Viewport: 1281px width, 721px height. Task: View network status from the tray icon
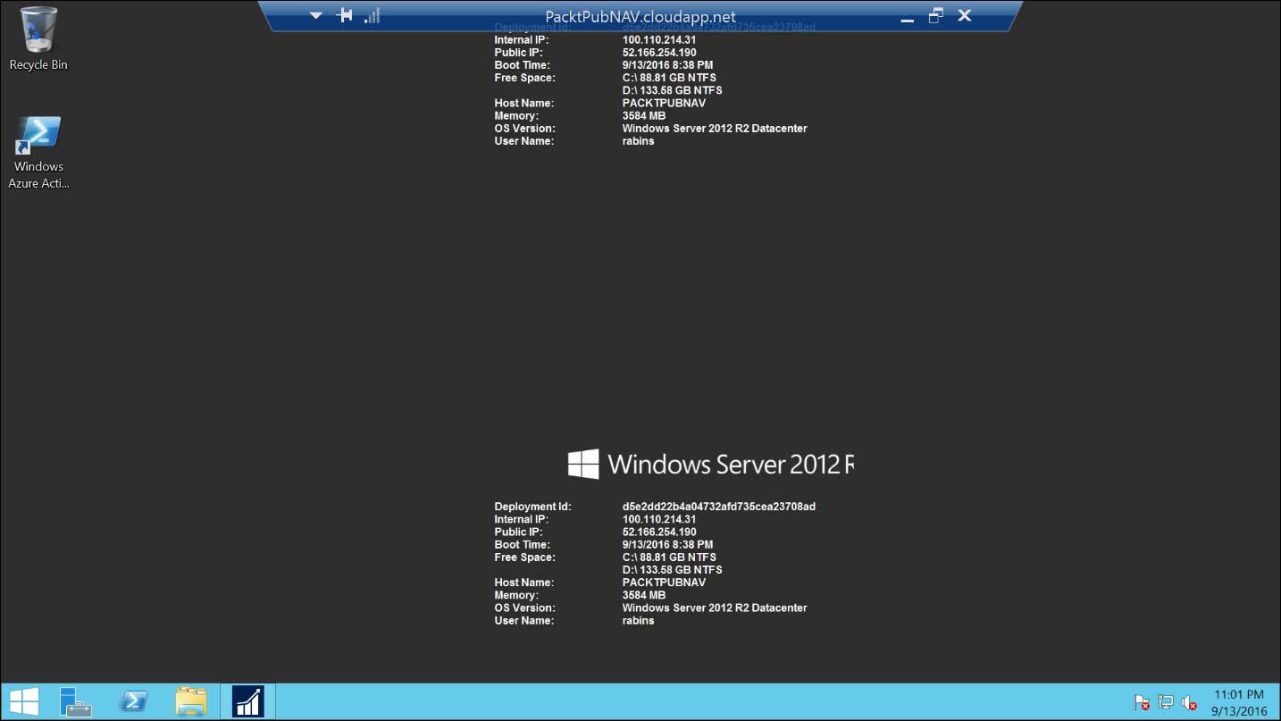(1165, 702)
